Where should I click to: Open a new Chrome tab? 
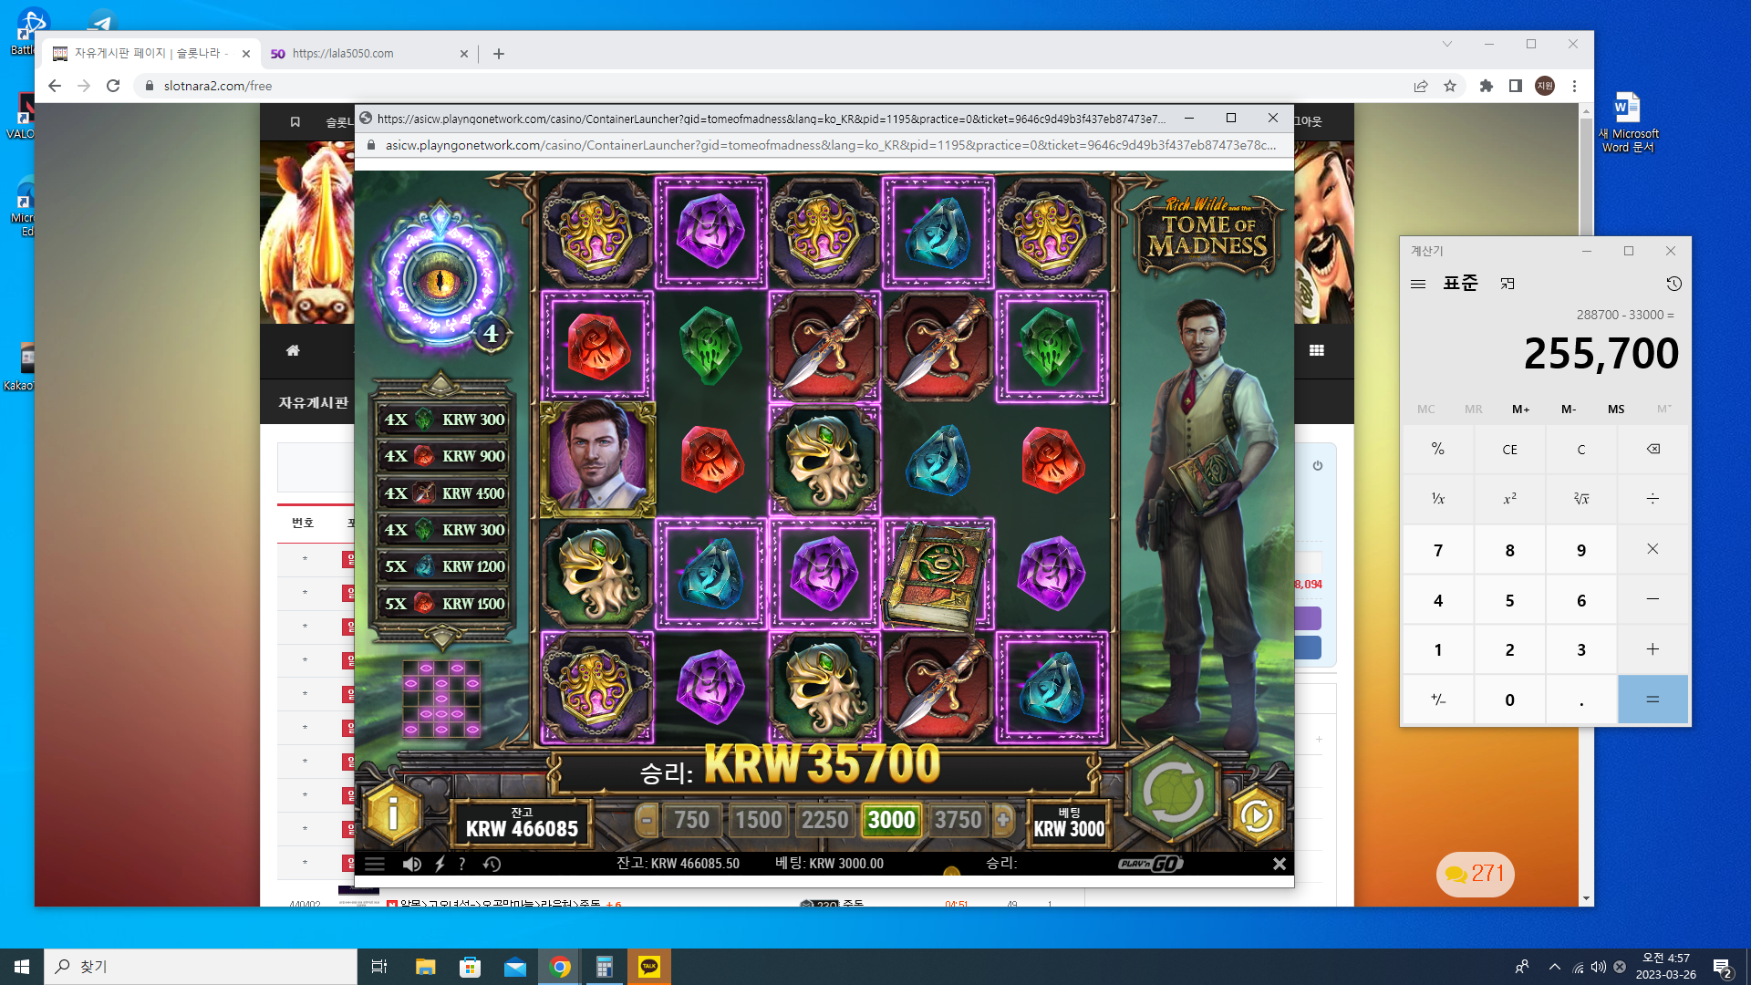tap(498, 54)
